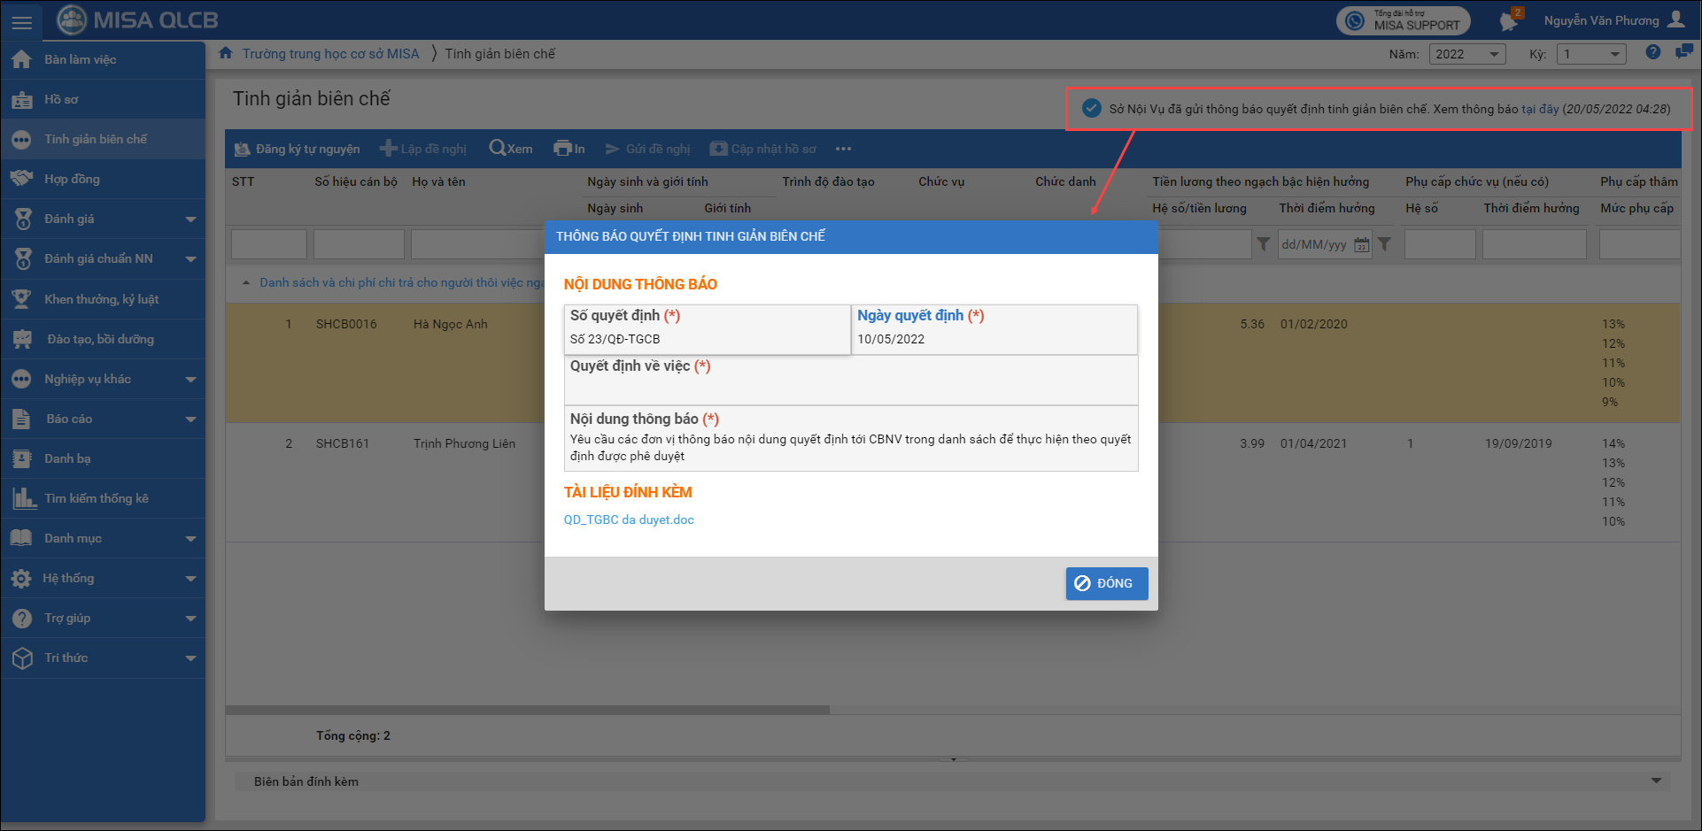Click the ĐÓNG button in dialog
Viewport: 1702px width, 831px height.
1106,583
